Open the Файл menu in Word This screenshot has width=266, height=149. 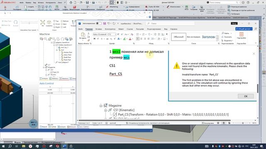80,29
